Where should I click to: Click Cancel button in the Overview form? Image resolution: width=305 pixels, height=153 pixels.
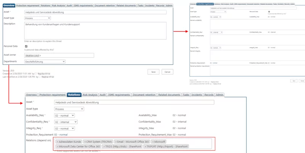[x=167, y=72]
